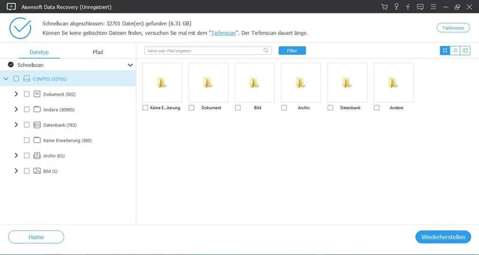
Task: Click the scan completed checkmark icon
Action: (20, 28)
